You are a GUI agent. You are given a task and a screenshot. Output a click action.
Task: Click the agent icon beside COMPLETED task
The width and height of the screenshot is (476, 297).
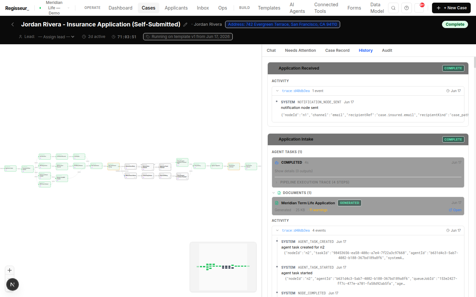(277, 162)
